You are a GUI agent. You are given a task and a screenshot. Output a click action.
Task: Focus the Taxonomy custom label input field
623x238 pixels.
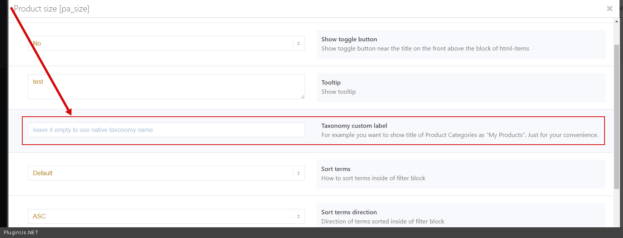(166, 130)
